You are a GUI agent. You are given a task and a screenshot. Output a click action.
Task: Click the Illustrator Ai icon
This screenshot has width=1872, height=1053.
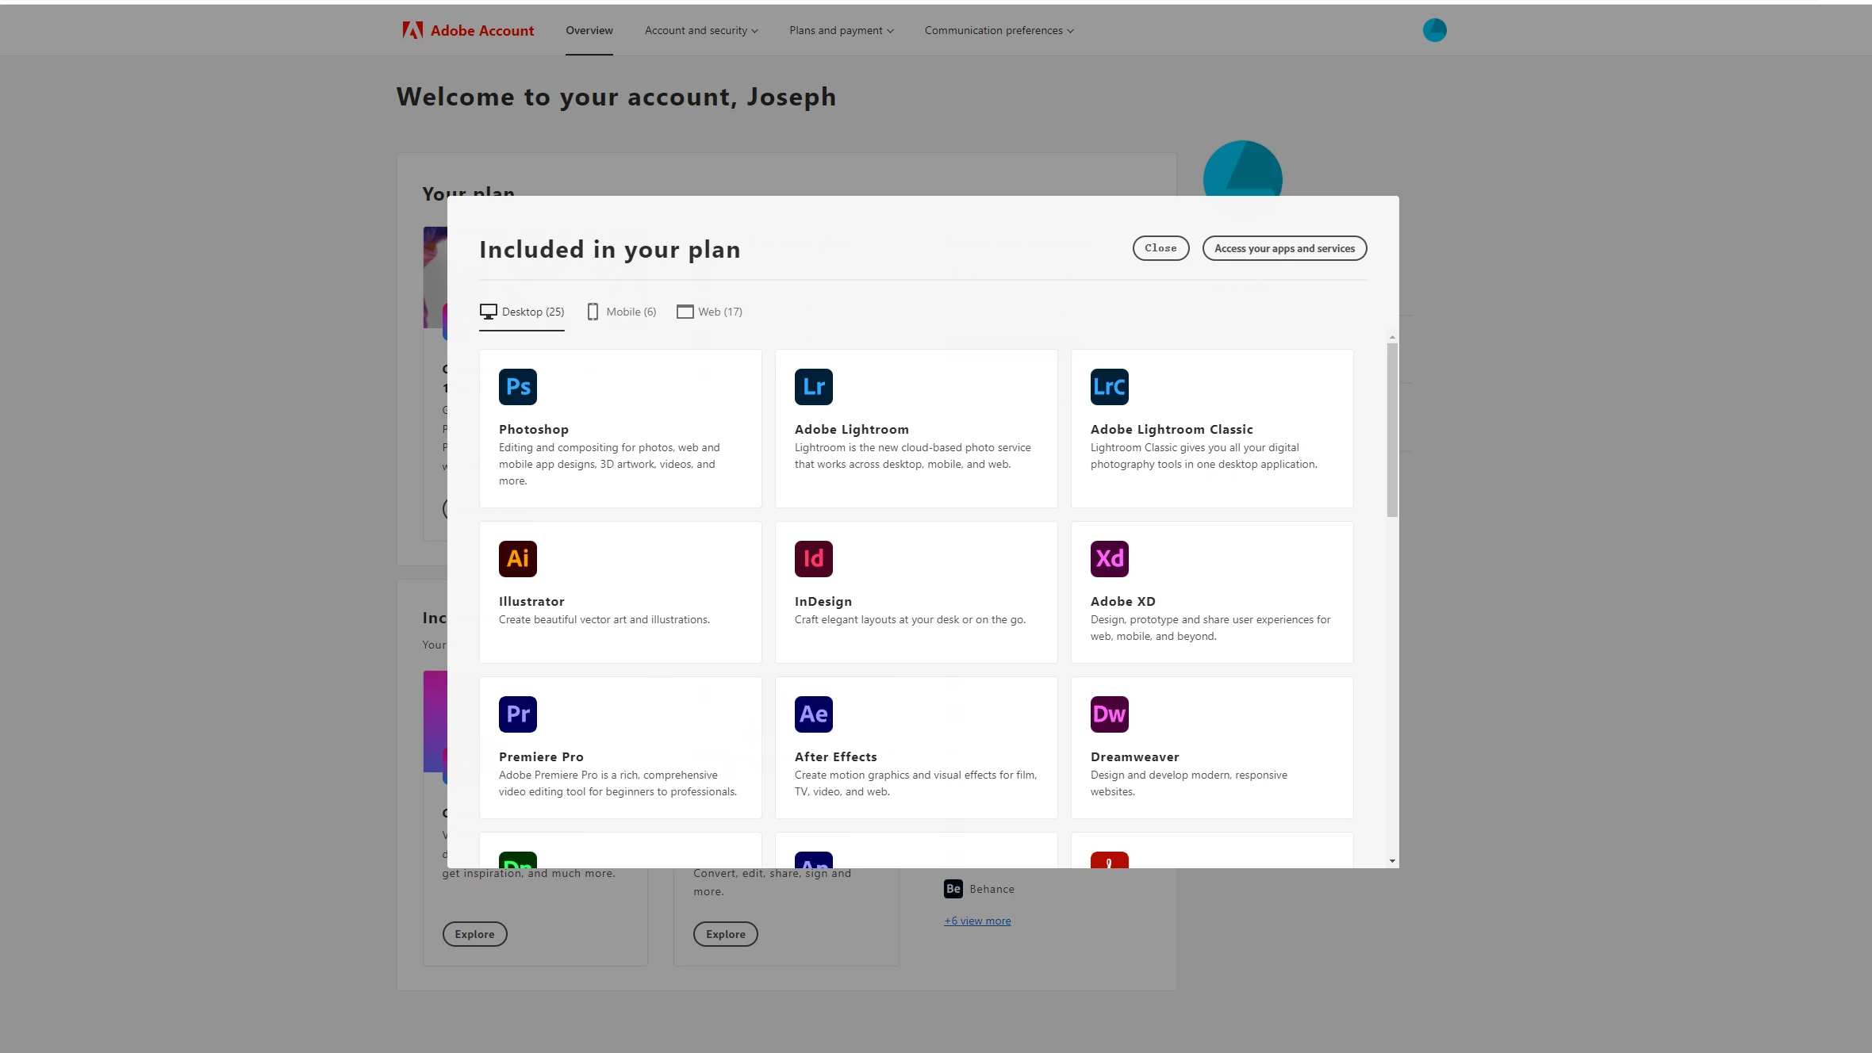pyautogui.click(x=517, y=559)
